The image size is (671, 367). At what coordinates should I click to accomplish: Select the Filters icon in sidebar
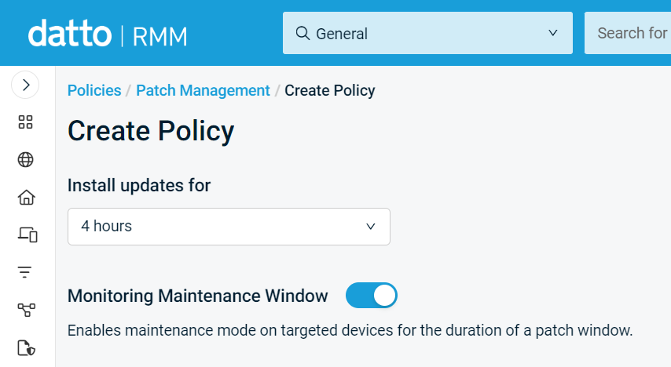[25, 272]
